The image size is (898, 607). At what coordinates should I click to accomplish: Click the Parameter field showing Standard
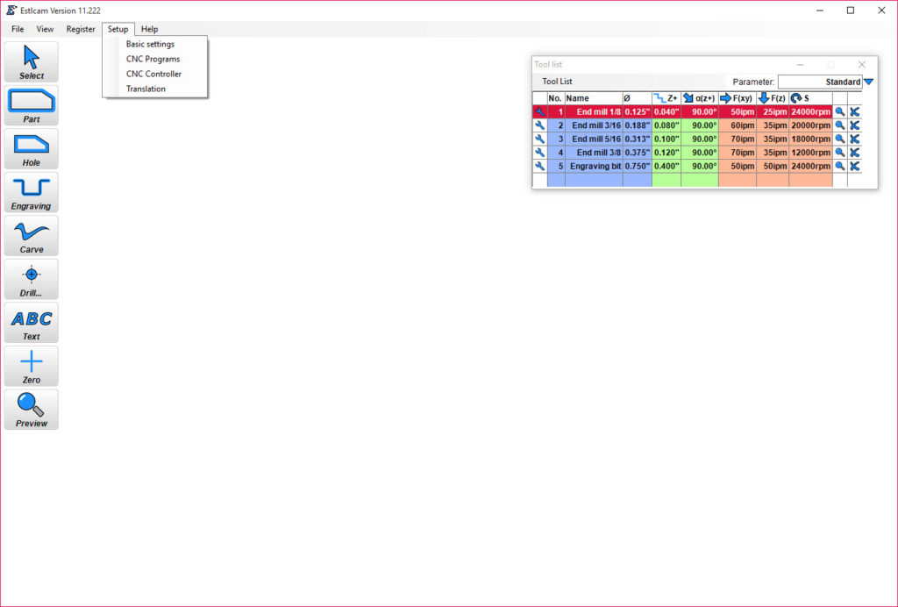pos(820,82)
